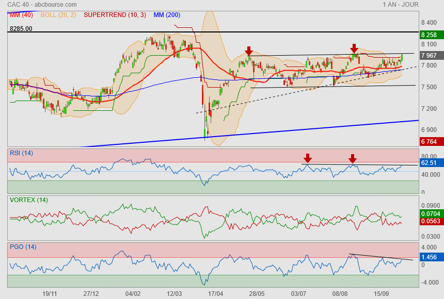This screenshot has width=444, height=299.
Task: Select the green 8 258 price tag
Action: 430,35
